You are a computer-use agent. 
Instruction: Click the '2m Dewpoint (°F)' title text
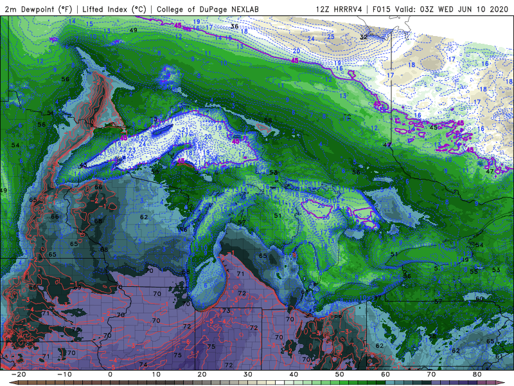[x=39, y=9]
